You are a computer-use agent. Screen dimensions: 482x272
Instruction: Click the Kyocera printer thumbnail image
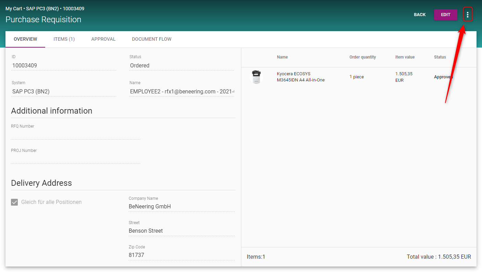tap(256, 77)
